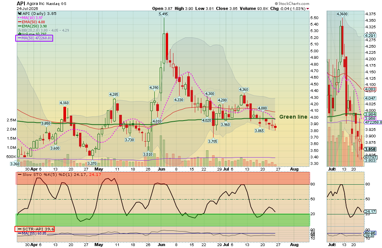Click the 3.850 price label in April
The height and width of the screenshot is (248, 382).
point(46,123)
